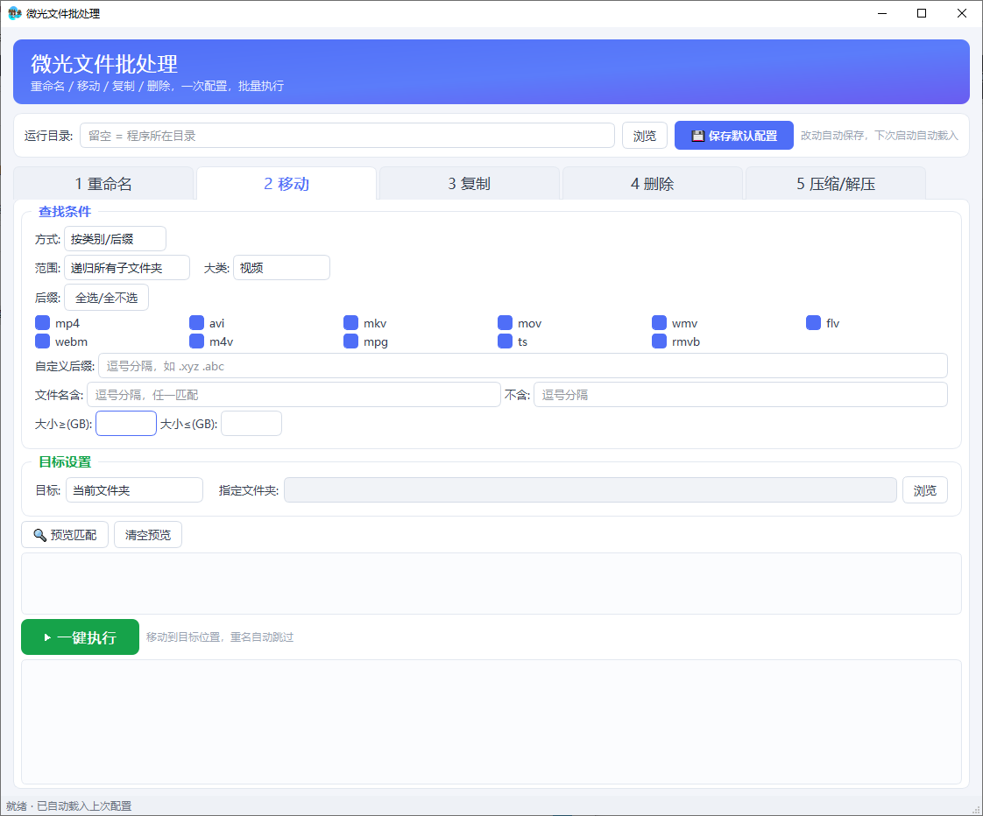The width and height of the screenshot is (983, 816).
Task: Toggle the webm suffix checkbox
Action: 43,341
